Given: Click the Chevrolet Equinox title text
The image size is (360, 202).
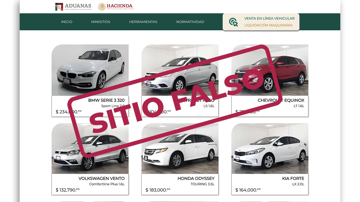Looking at the screenshot, I should pyautogui.click(x=281, y=100).
